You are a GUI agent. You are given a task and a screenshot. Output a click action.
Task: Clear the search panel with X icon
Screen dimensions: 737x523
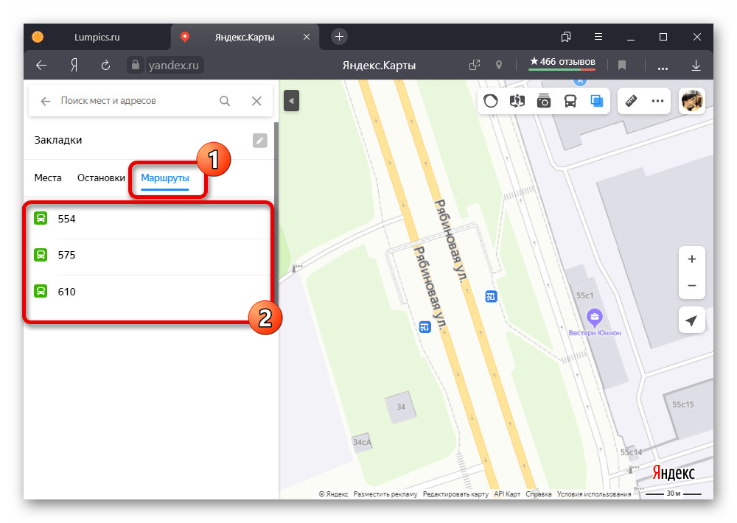pyautogui.click(x=256, y=101)
